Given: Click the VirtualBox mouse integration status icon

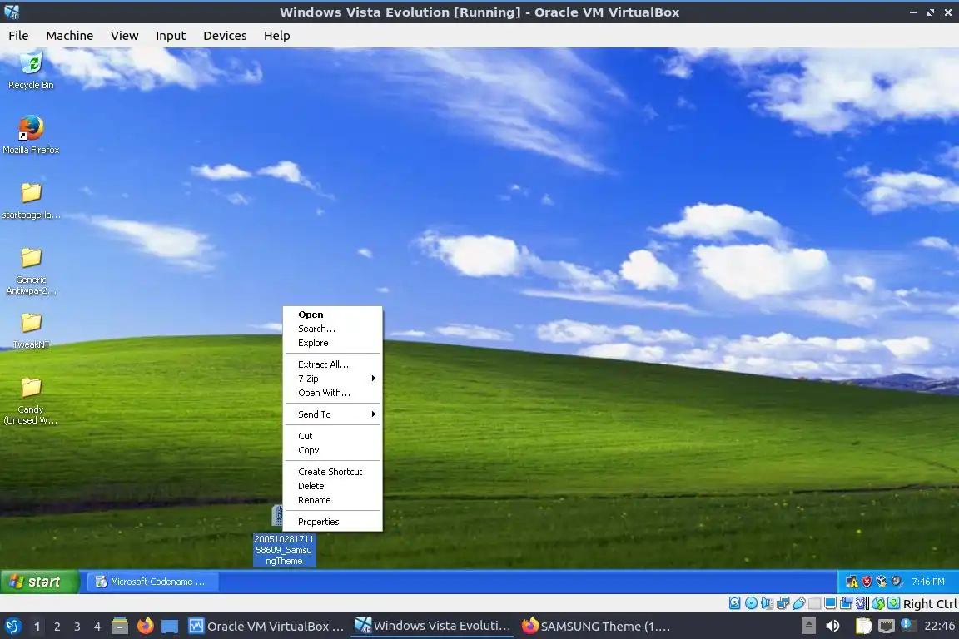Looking at the screenshot, I should tap(878, 603).
